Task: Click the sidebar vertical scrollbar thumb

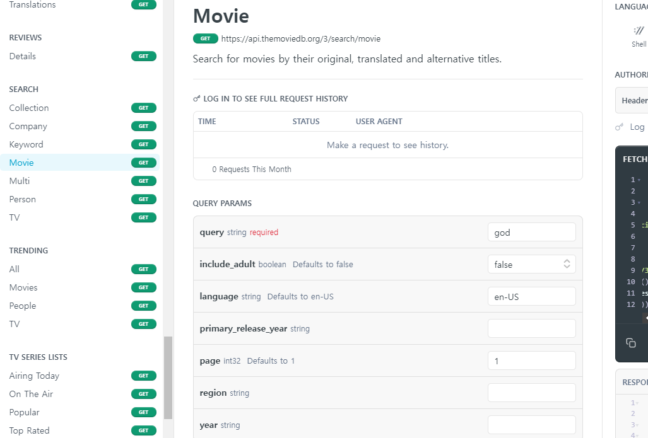Action: [x=168, y=377]
